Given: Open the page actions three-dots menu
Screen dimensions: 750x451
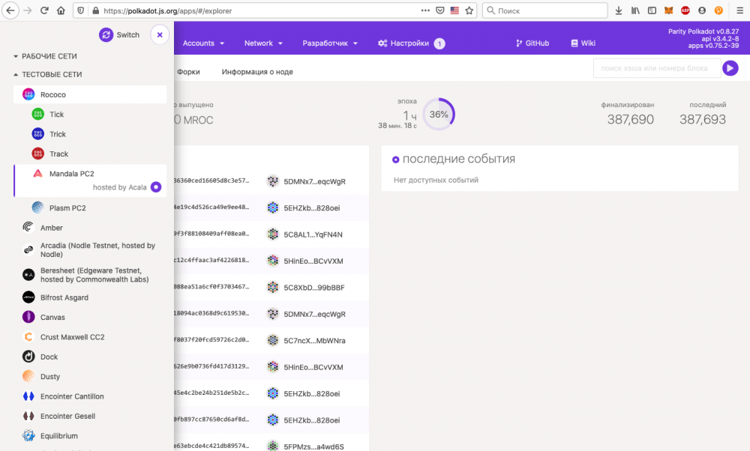Looking at the screenshot, I should coord(424,10).
